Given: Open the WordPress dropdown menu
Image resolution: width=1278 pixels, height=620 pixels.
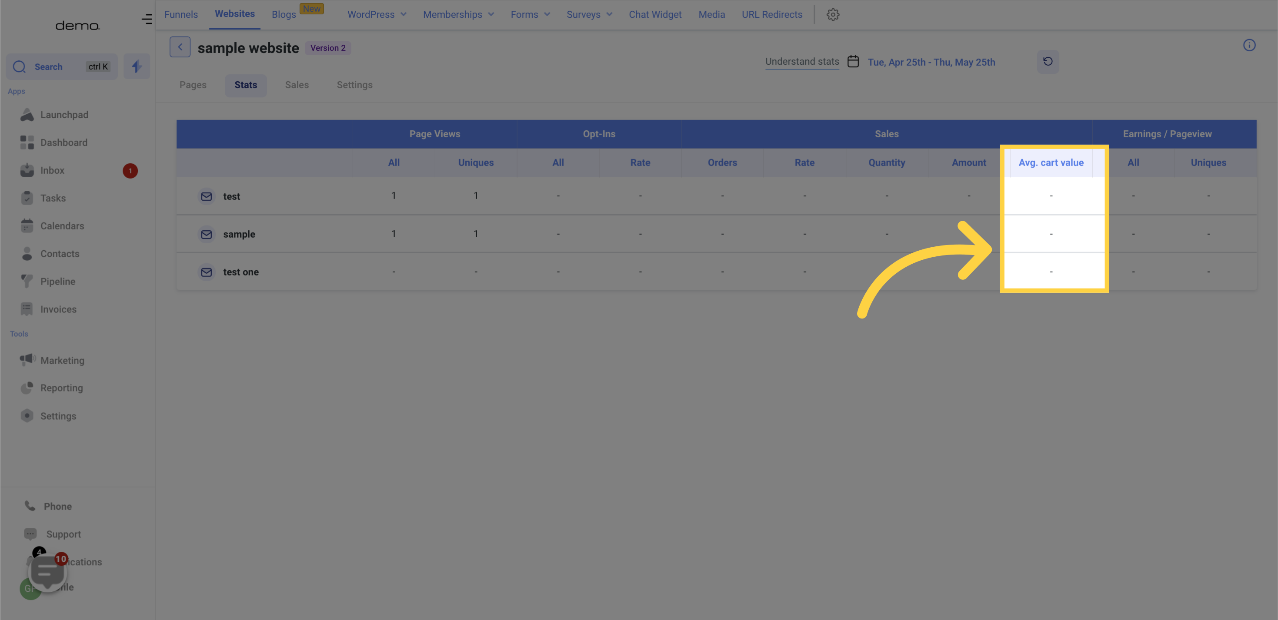Looking at the screenshot, I should coord(377,14).
